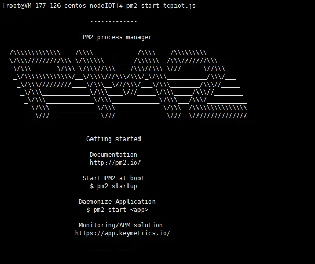Click the 'Getting started' text

[x=113, y=139]
